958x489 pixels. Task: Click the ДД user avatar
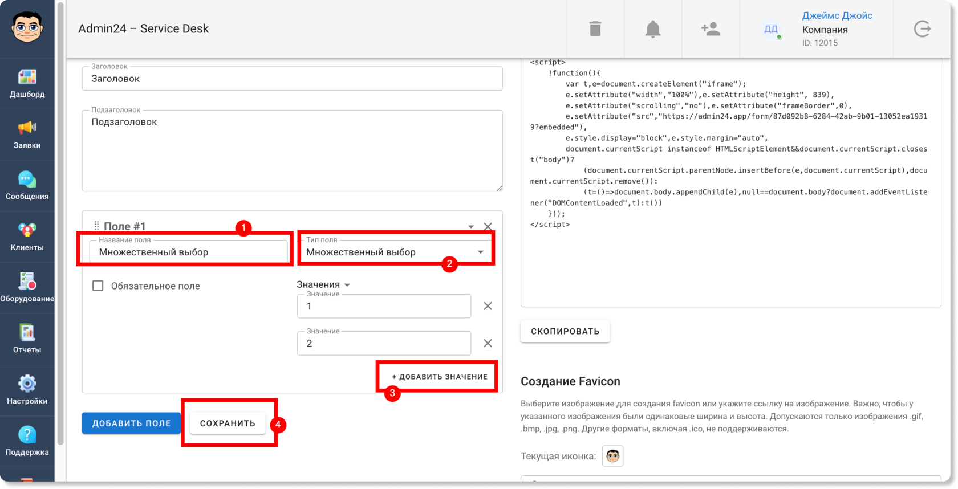pyautogui.click(x=771, y=29)
